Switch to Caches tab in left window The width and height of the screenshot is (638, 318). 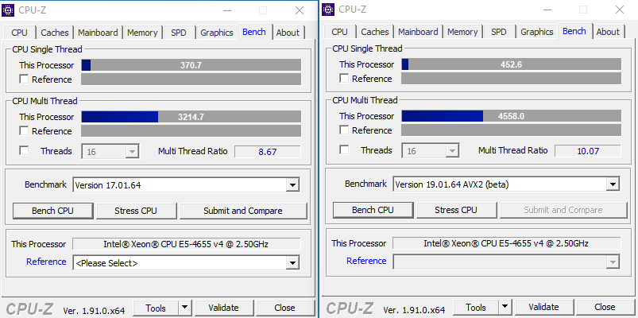[x=55, y=33]
